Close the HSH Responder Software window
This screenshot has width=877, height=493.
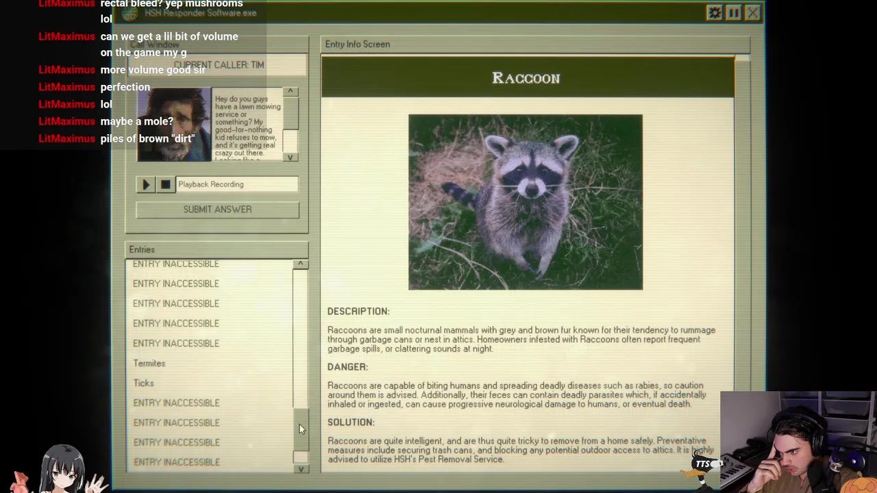click(x=752, y=13)
